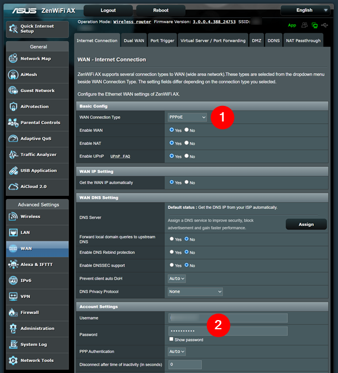The height and width of the screenshot is (373, 338).
Task: Set Enable DNSSEC support to Yes
Action: [x=172, y=265]
